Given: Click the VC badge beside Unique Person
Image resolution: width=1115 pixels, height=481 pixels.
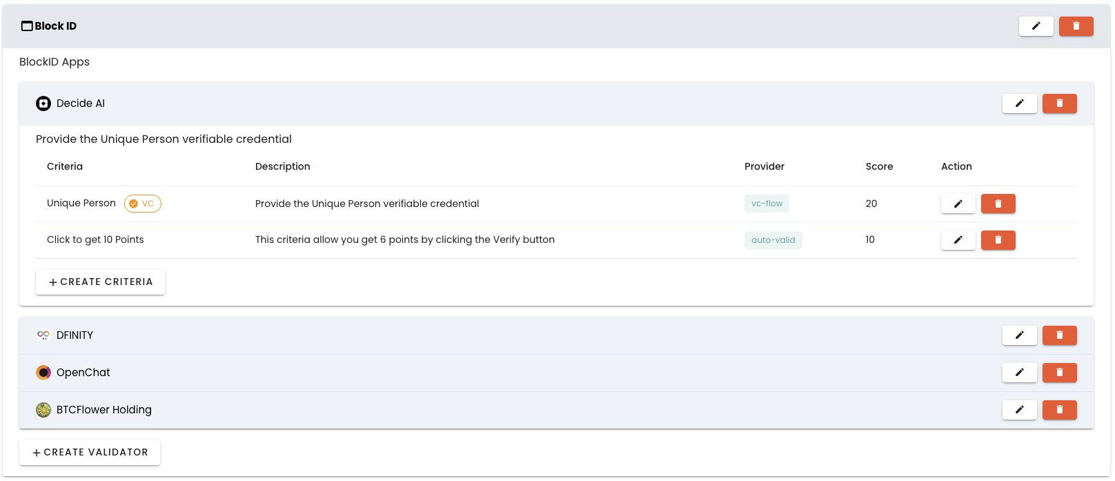Looking at the screenshot, I should pyautogui.click(x=142, y=204).
